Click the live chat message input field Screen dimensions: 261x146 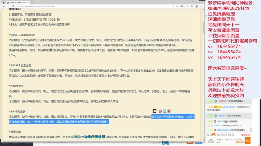(x=230, y=141)
